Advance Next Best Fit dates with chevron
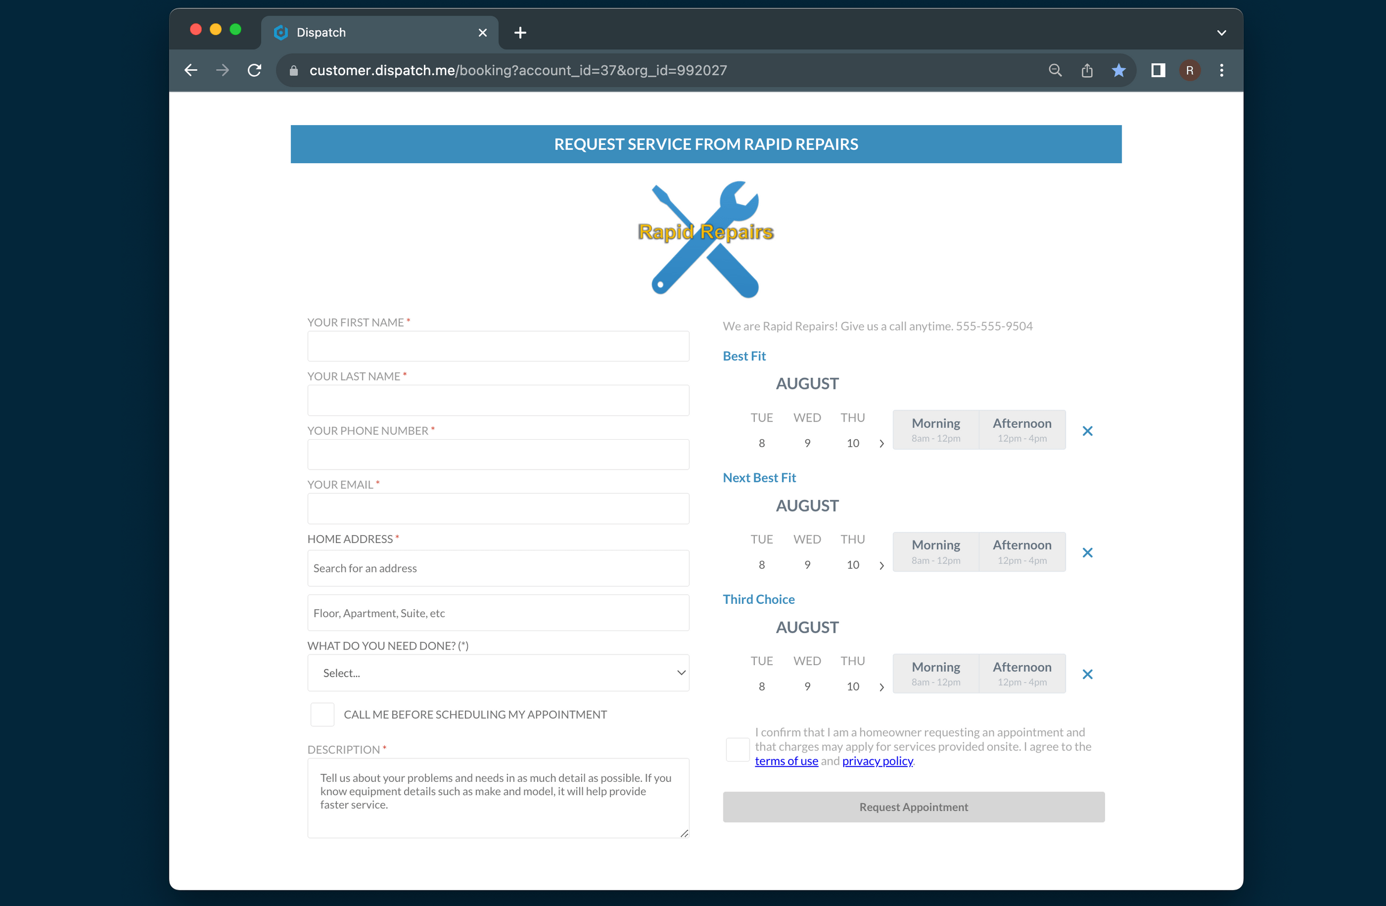 click(x=882, y=565)
